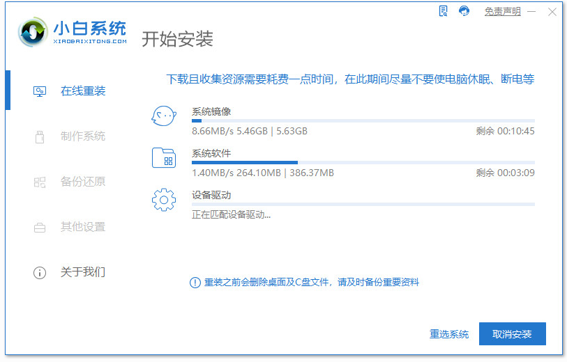Viewport: 567px width, 362px height.
Task: Click the warning icon beside backup notice
Action: point(195,283)
